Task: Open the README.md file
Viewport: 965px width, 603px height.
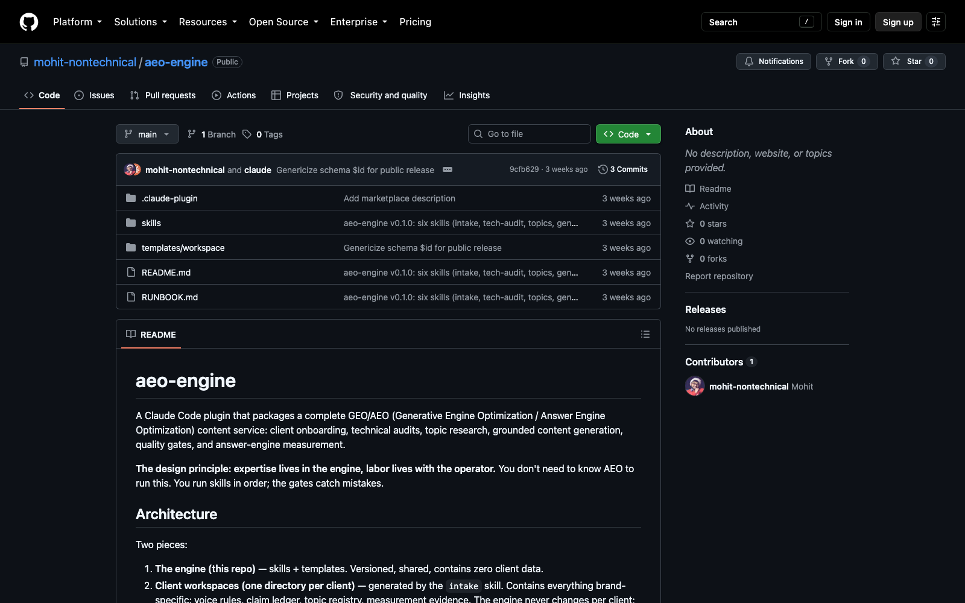Action: 166,273
